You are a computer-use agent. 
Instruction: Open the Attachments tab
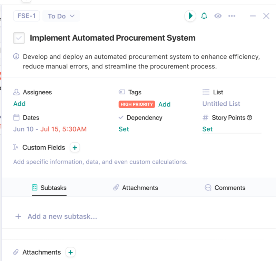140,188
